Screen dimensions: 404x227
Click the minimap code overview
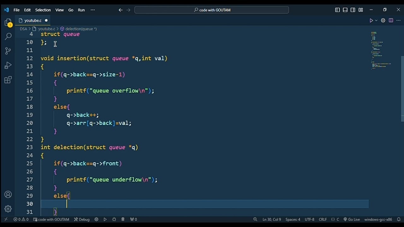(381, 50)
